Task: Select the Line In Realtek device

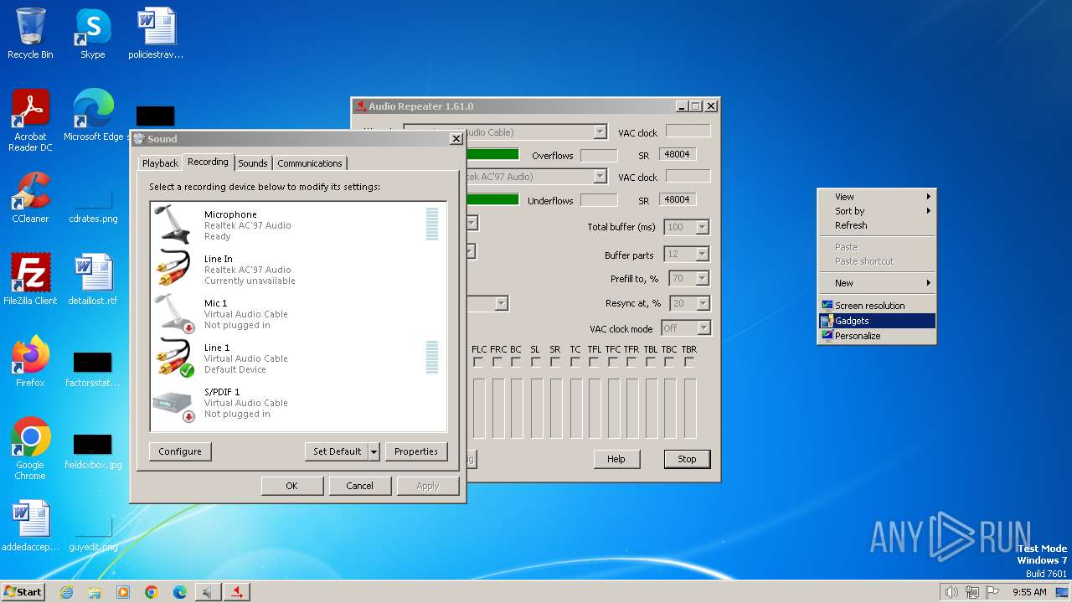Action: (x=297, y=269)
